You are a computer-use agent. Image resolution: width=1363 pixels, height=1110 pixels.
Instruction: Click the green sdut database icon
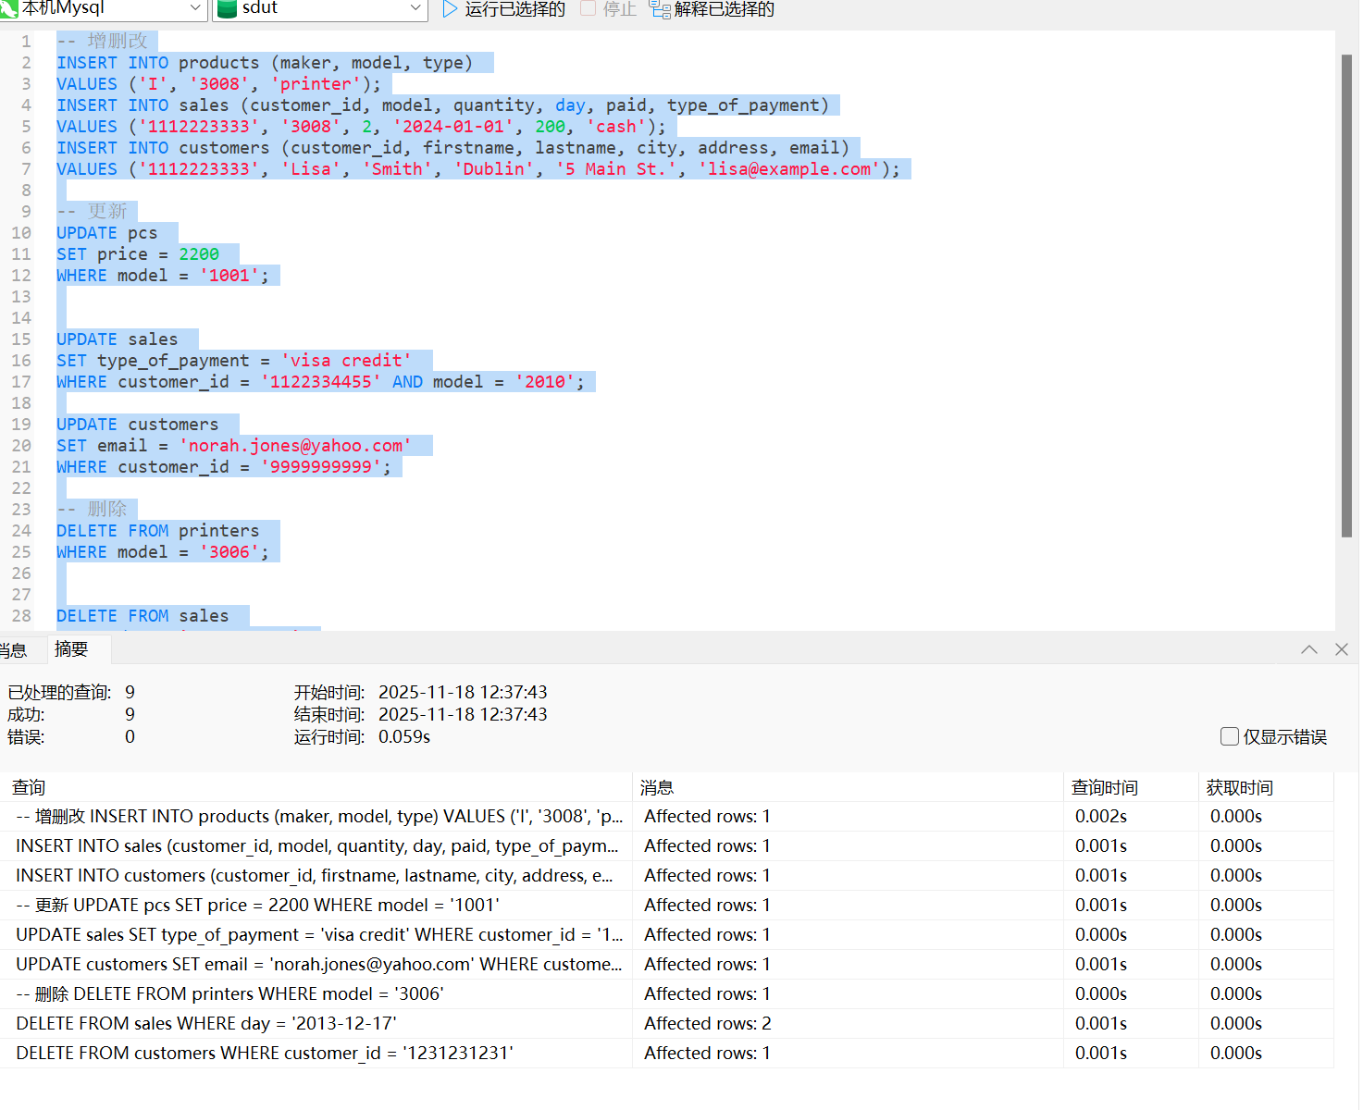tap(228, 8)
